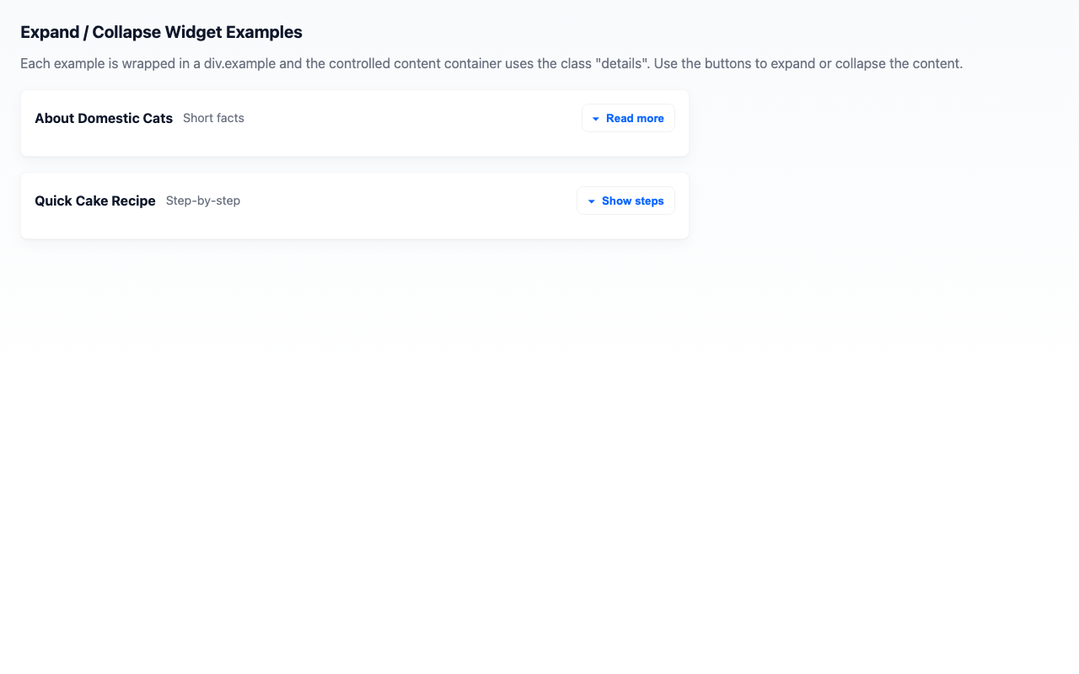Click the small arrow icon beside Read more

(595, 118)
